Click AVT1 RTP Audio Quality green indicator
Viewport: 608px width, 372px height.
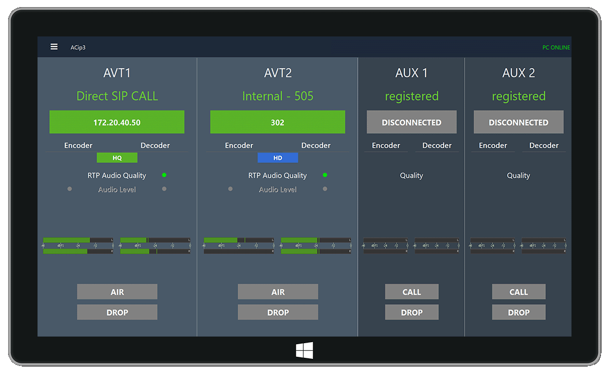pyautogui.click(x=164, y=175)
